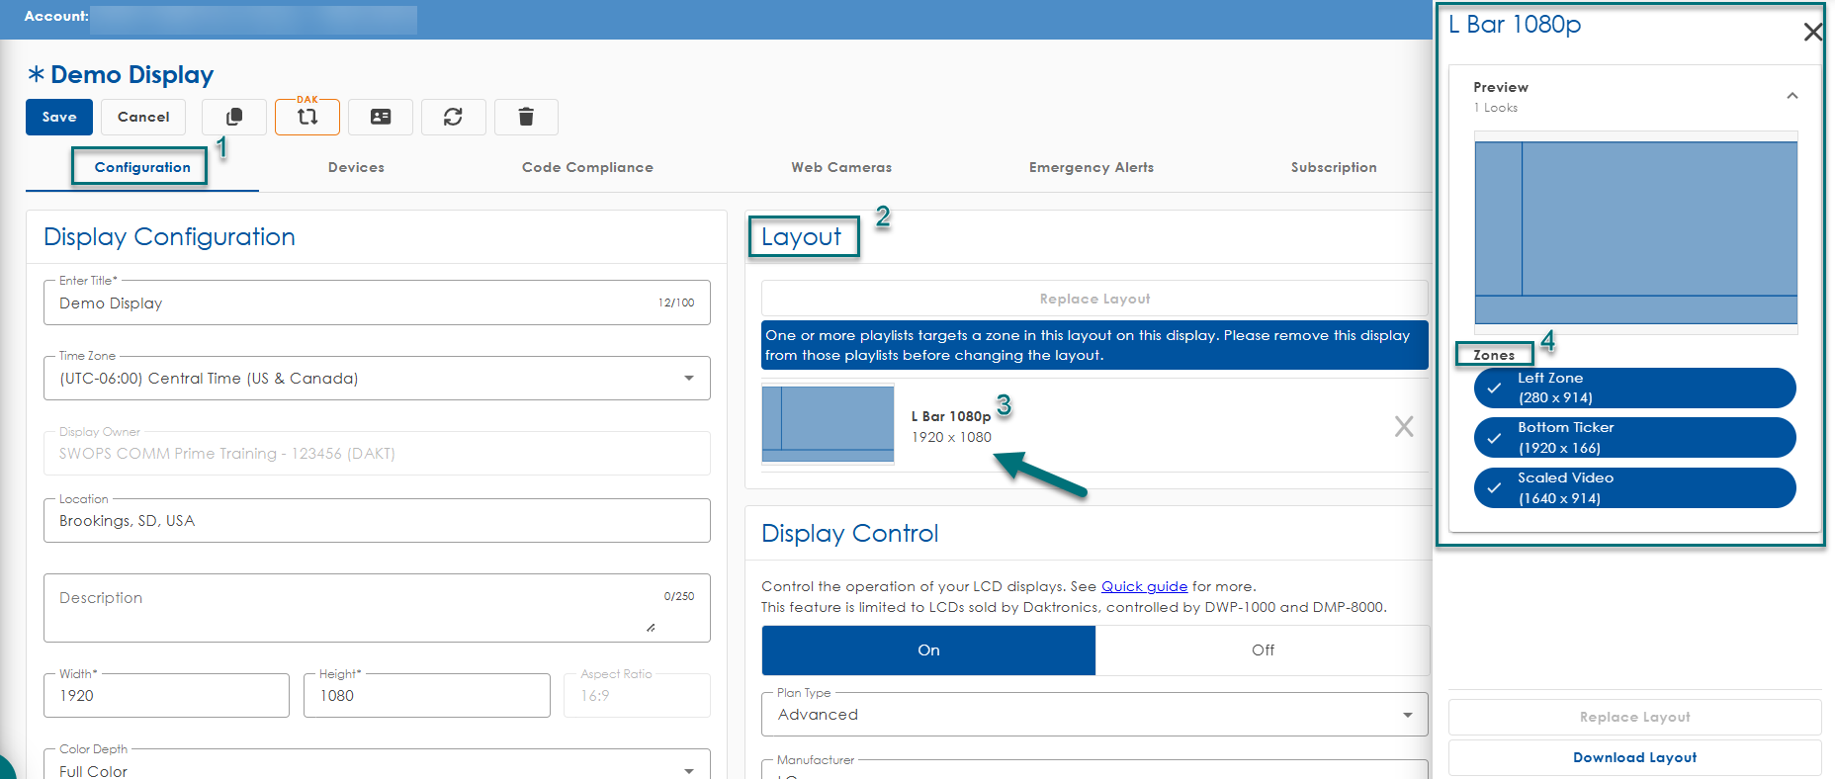Close the L Bar 1080p side panel
The image size is (1835, 779).
[x=1812, y=32]
